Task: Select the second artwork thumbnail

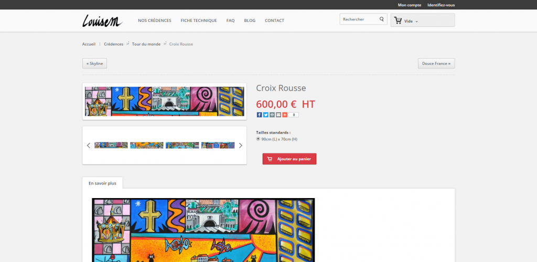Action: pyautogui.click(x=147, y=145)
